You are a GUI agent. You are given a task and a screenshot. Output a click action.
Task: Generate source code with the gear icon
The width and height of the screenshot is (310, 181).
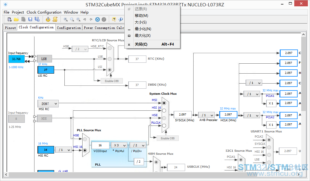(x=48, y=19)
